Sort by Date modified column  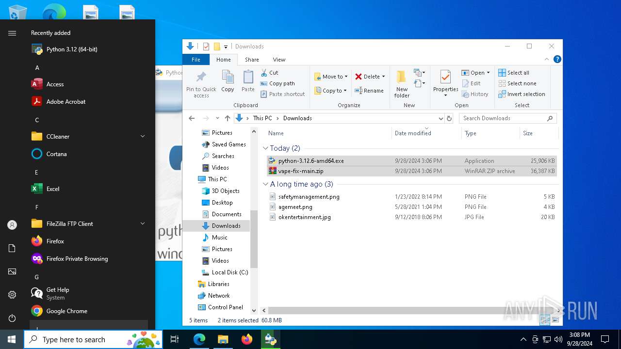[413, 133]
